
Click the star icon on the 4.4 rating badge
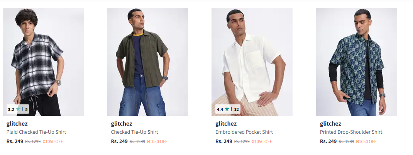[227, 109]
